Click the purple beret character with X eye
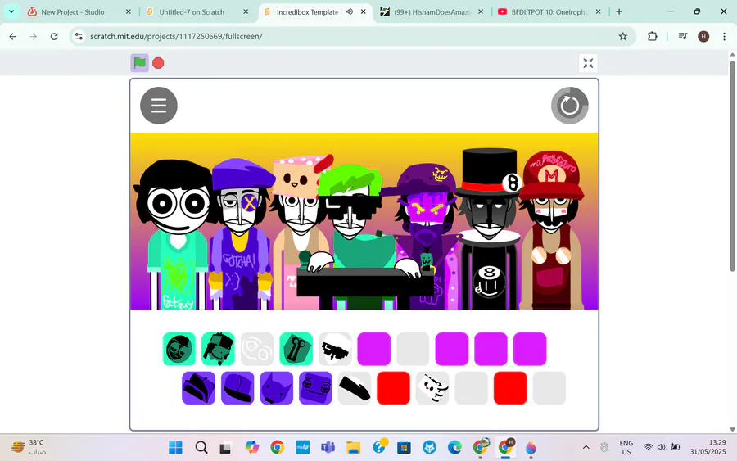This screenshot has height=461, width=737. [241, 235]
